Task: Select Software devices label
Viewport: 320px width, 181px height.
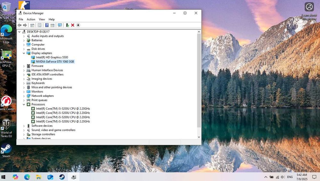Action: [42, 126]
